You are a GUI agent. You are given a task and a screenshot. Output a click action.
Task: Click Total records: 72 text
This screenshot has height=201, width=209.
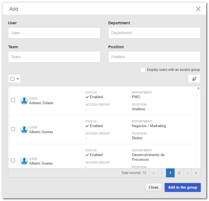click(134, 173)
